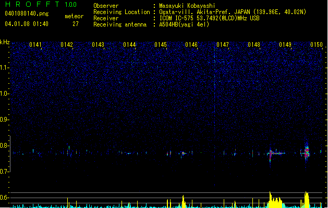Click the 0.6 frequency axis label
328x208 pixels.
tap(5, 198)
